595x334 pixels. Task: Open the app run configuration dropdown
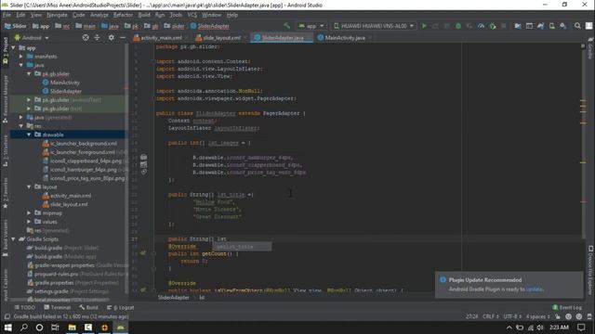(x=311, y=26)
